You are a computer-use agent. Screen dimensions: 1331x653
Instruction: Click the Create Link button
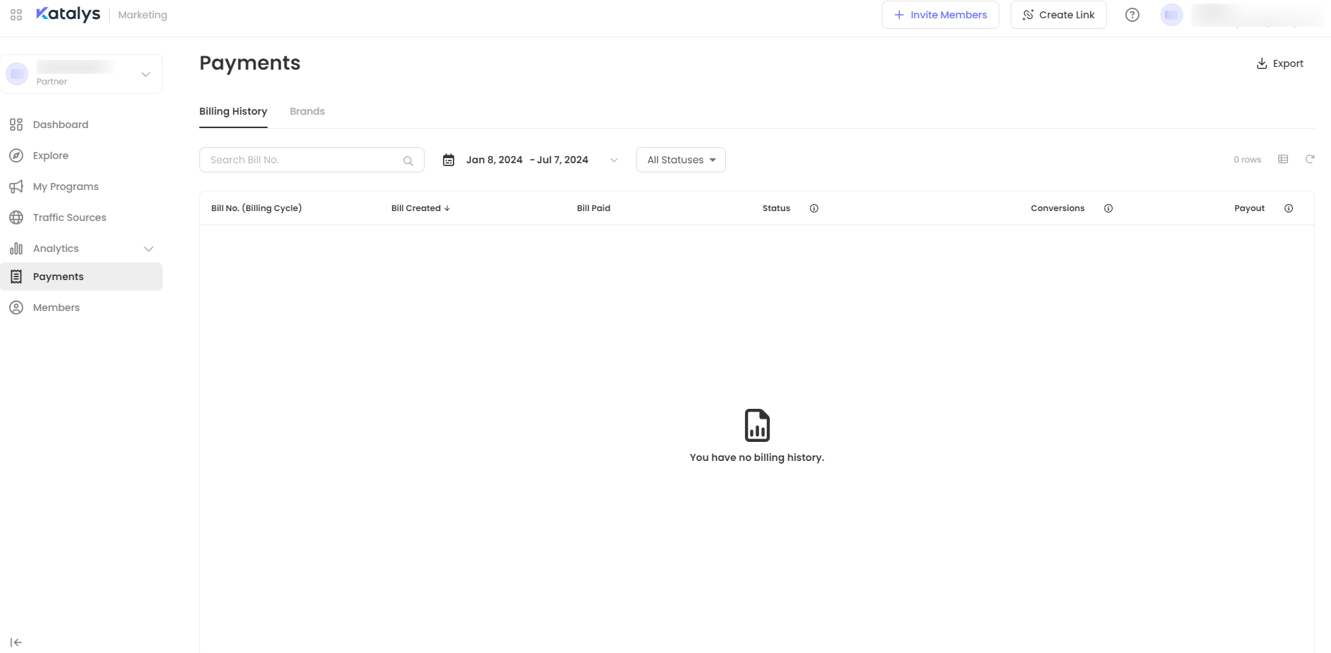(1058, 15)
